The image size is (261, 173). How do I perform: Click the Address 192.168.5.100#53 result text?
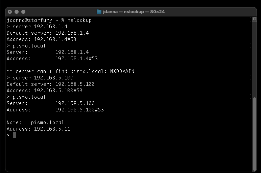pyautogui.click(x=79, y=110)
